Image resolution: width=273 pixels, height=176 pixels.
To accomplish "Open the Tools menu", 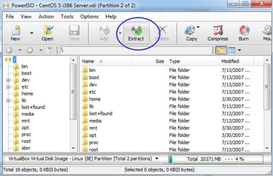I will pos(67,16).
